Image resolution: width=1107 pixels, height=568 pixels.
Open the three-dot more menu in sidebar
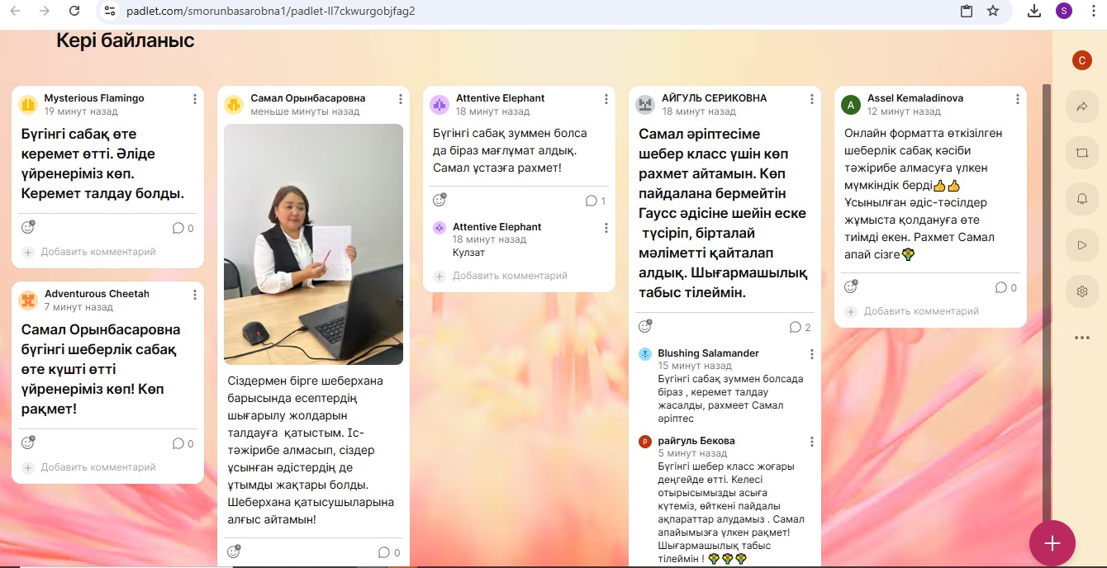(1081, 337)
